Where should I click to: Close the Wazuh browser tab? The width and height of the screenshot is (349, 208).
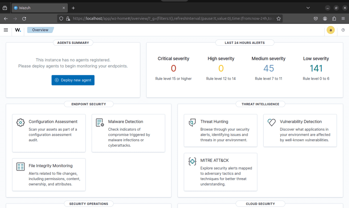point(64,8)
